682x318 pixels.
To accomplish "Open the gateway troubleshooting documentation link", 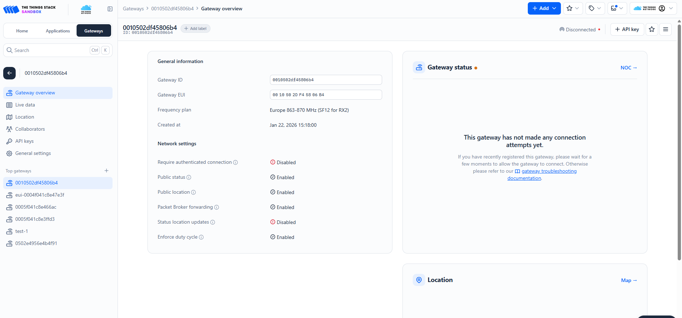I will click(549, 171).
